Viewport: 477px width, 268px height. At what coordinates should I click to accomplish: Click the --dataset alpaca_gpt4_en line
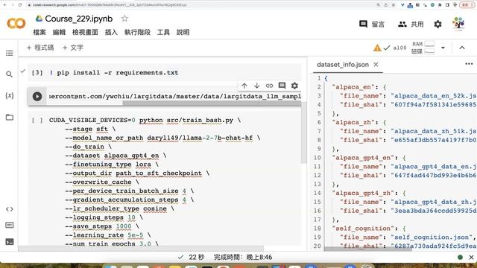point(116,156)
